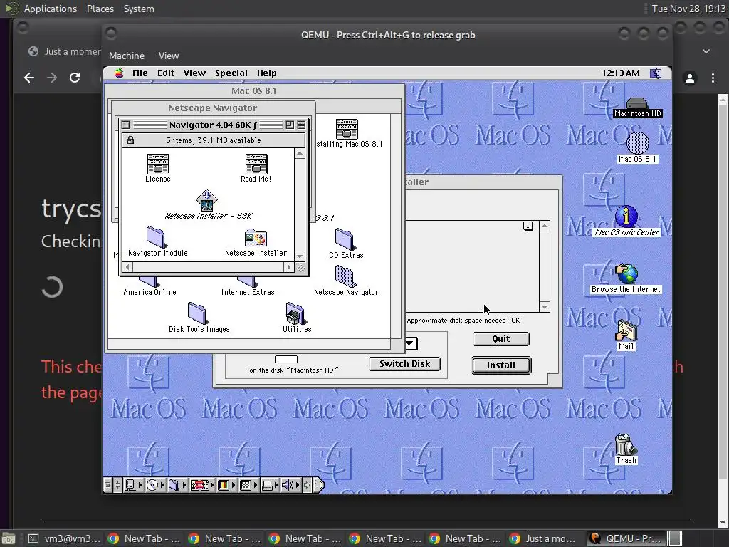Select the CD Extras folder
The image size is (729, 547).
[x=345, y=239]
